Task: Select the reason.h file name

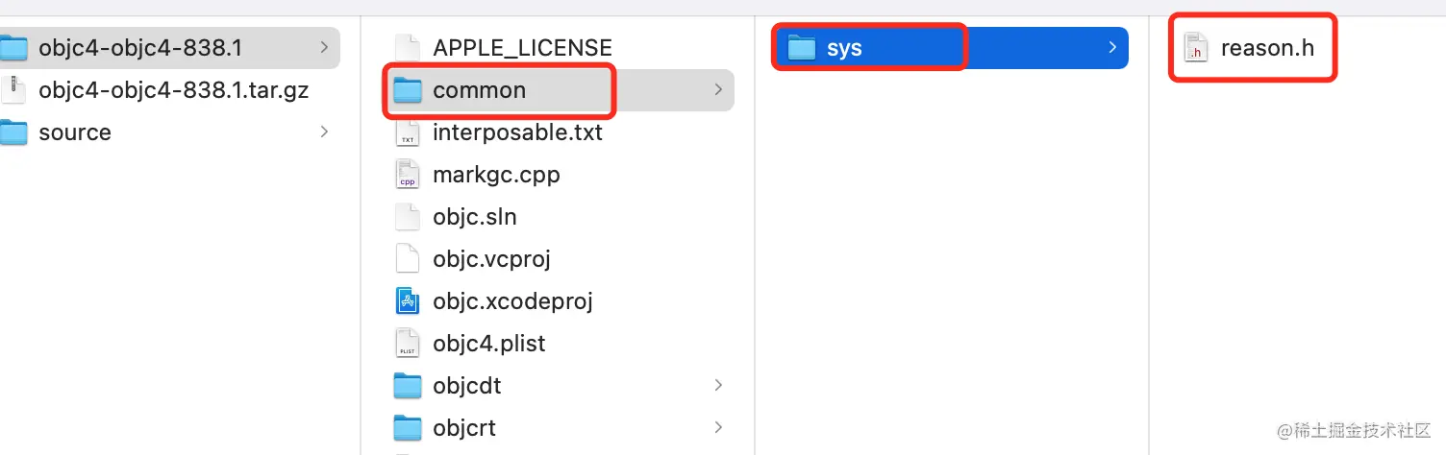Action: pyautogui.click(x=1267, y=48)
